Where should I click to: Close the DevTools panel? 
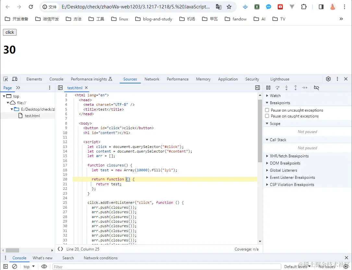(x=346, y=79)
